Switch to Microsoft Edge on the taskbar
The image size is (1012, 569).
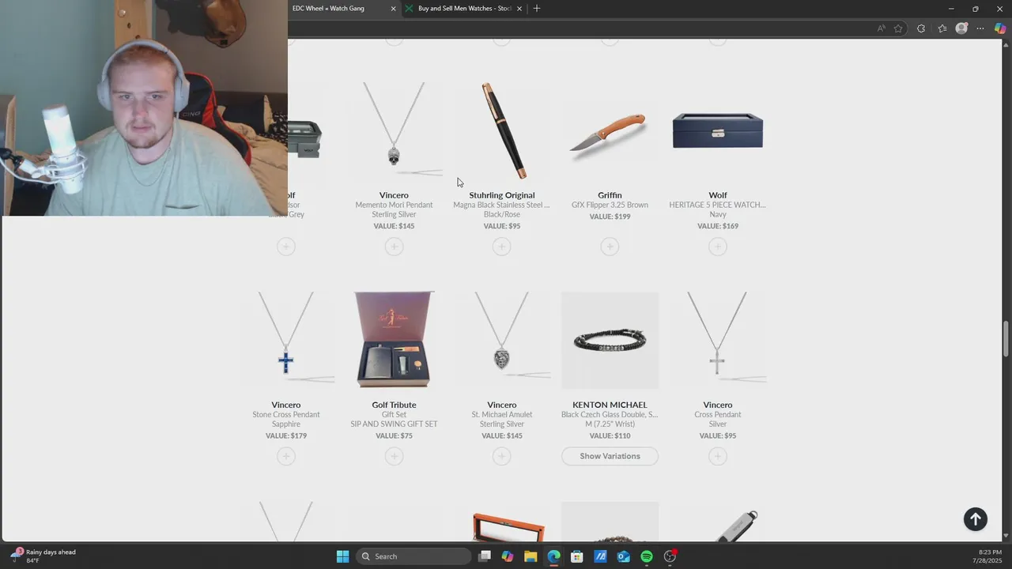tap(553, 556)
